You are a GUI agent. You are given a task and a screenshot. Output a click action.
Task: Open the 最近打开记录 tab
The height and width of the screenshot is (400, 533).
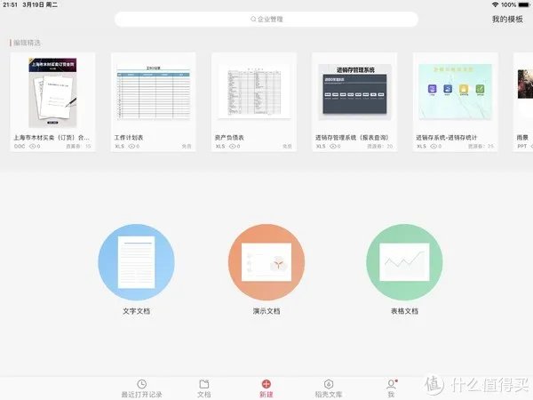coord(142,388)
